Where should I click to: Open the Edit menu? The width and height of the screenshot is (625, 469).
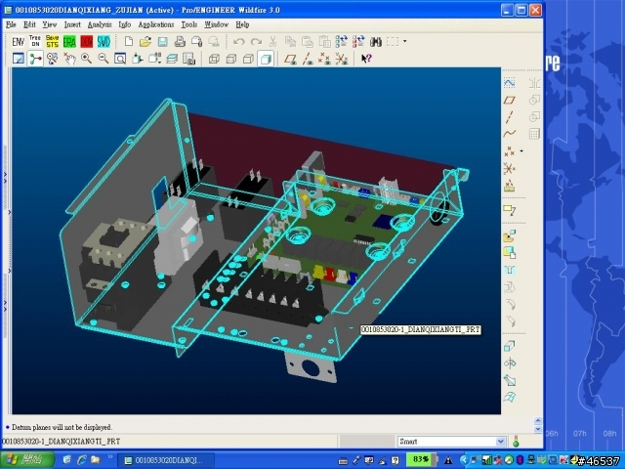click(29, 24)
